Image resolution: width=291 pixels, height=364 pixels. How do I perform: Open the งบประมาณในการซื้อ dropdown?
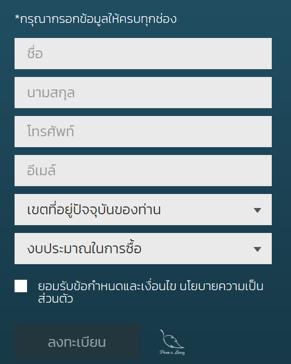[143, 249]
